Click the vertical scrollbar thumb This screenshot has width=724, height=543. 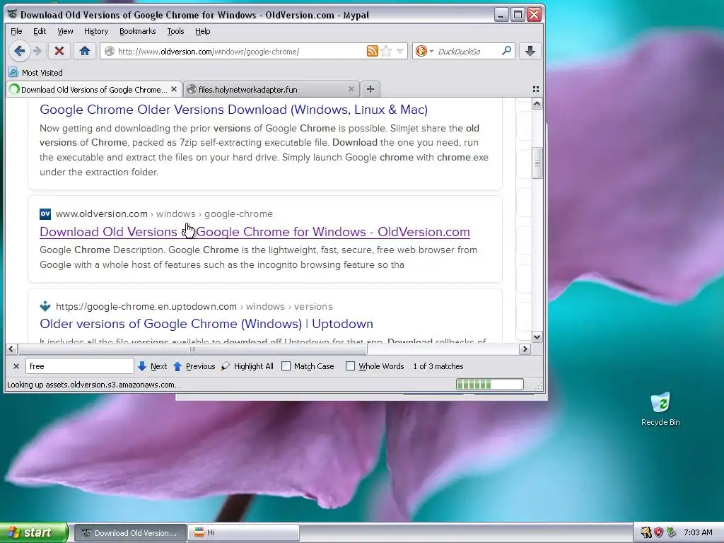(537, 163)
